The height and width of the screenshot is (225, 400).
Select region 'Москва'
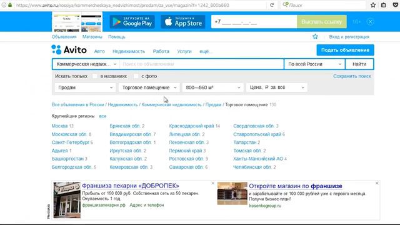click(x=59, y=126)
